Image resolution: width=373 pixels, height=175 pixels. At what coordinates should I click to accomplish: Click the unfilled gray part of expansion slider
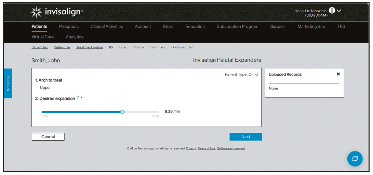(x=142, y=112)
